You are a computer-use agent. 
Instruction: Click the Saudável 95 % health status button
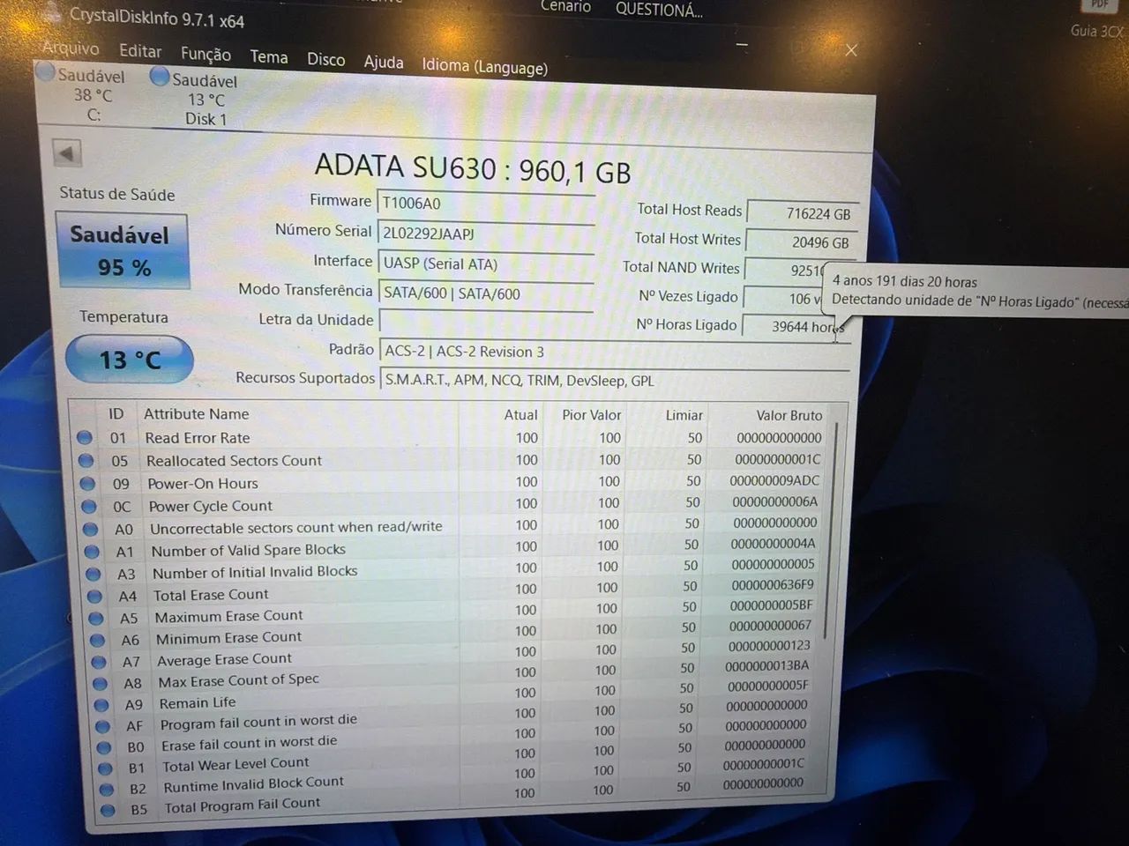click(x=123, y=251)
